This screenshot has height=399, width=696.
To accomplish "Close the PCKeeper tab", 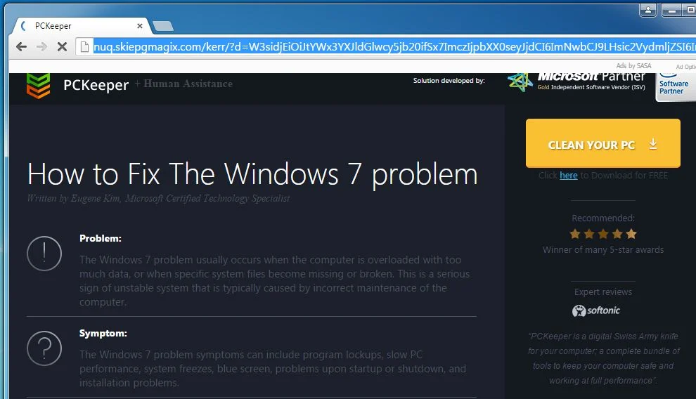I will click(139, 26).
